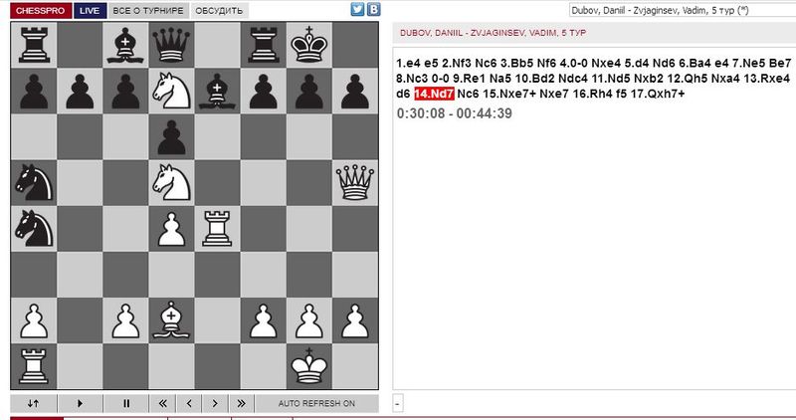
Task: Collapse notation panel with minus button
Action: tap(398, 404)
